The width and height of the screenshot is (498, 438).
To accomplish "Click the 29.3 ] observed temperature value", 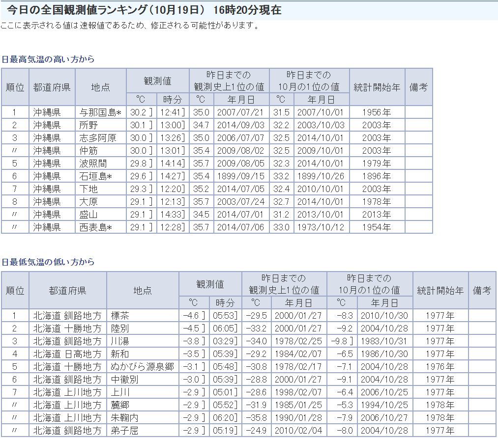I will click(x=141, y=189).
